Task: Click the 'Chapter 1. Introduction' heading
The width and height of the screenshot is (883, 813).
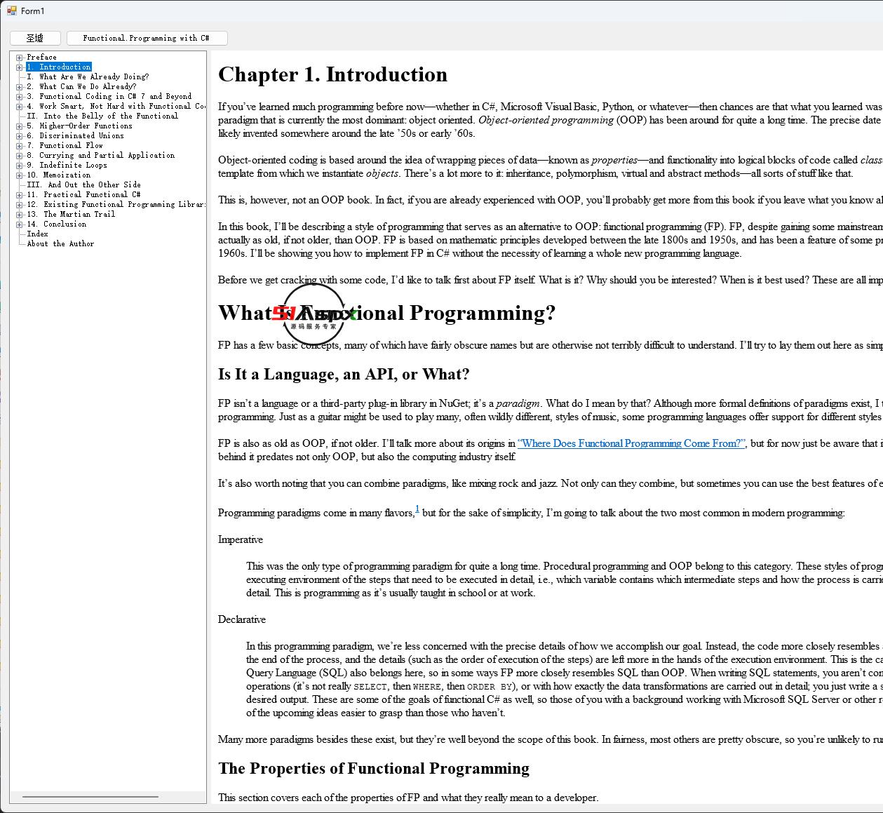Action: 332,74
